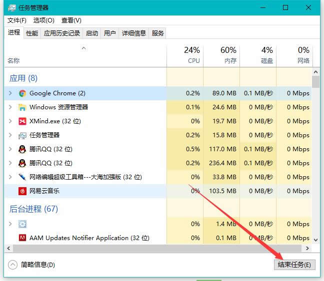Open the 文件(F) menu

coord(17,20)
